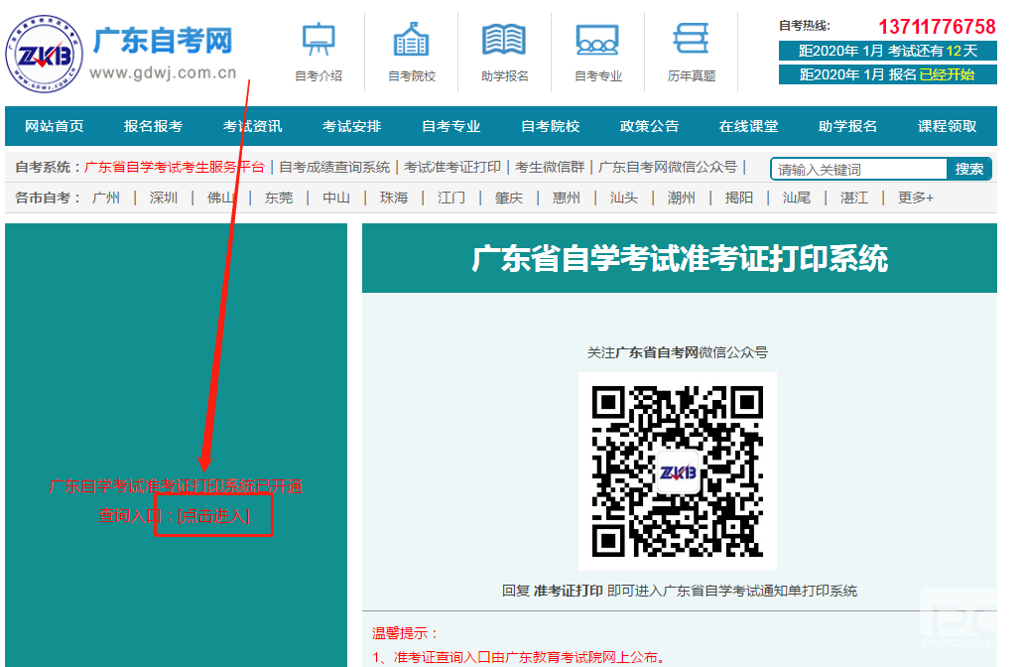Viewport: 1024px width, 667px height.
Task: Click the 已经开始 registration status banner
Action: click(947, 74)
